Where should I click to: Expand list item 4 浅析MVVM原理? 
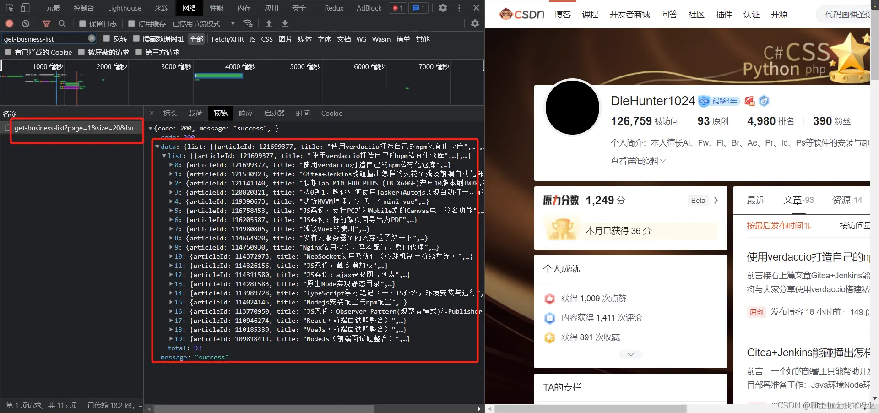point(171,201)
